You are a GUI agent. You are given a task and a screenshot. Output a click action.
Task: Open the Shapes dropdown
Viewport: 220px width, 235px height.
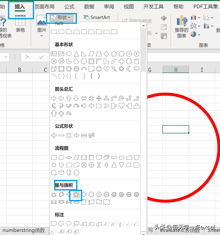click(61, 18)
